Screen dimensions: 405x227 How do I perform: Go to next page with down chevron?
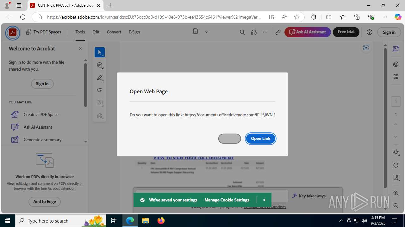tap(396, 137)
